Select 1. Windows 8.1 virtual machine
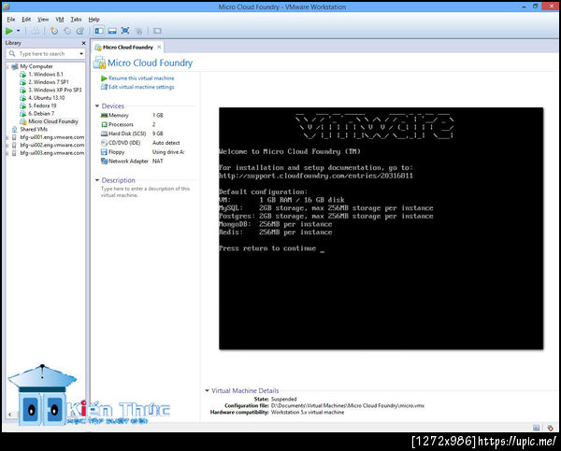The height and width of the screenshot is (451, 561). pos(46,75)
